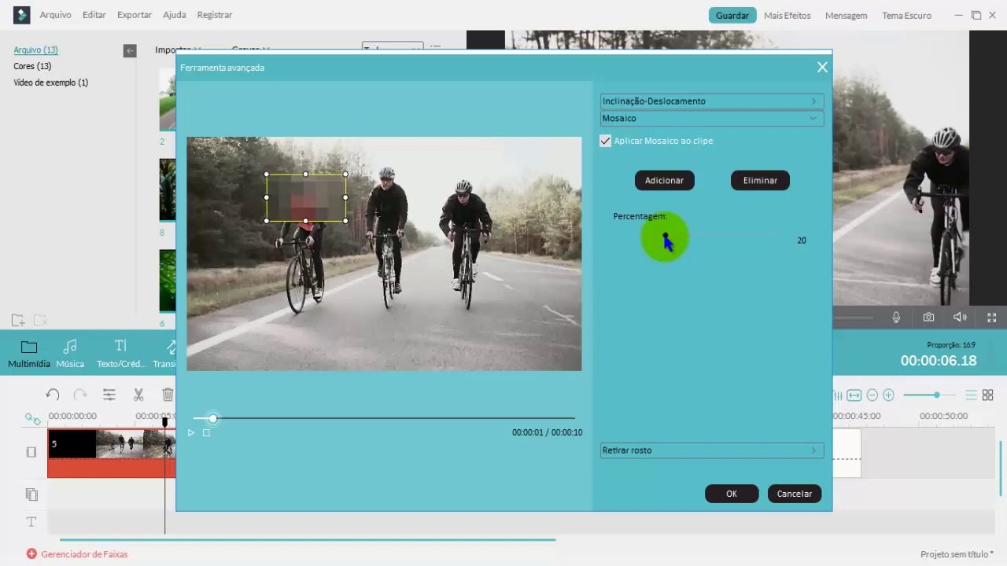Viewport: 1007px width, 566px height.
Task: Zoom out timeline with minus icon
Action: pos(872,395)
